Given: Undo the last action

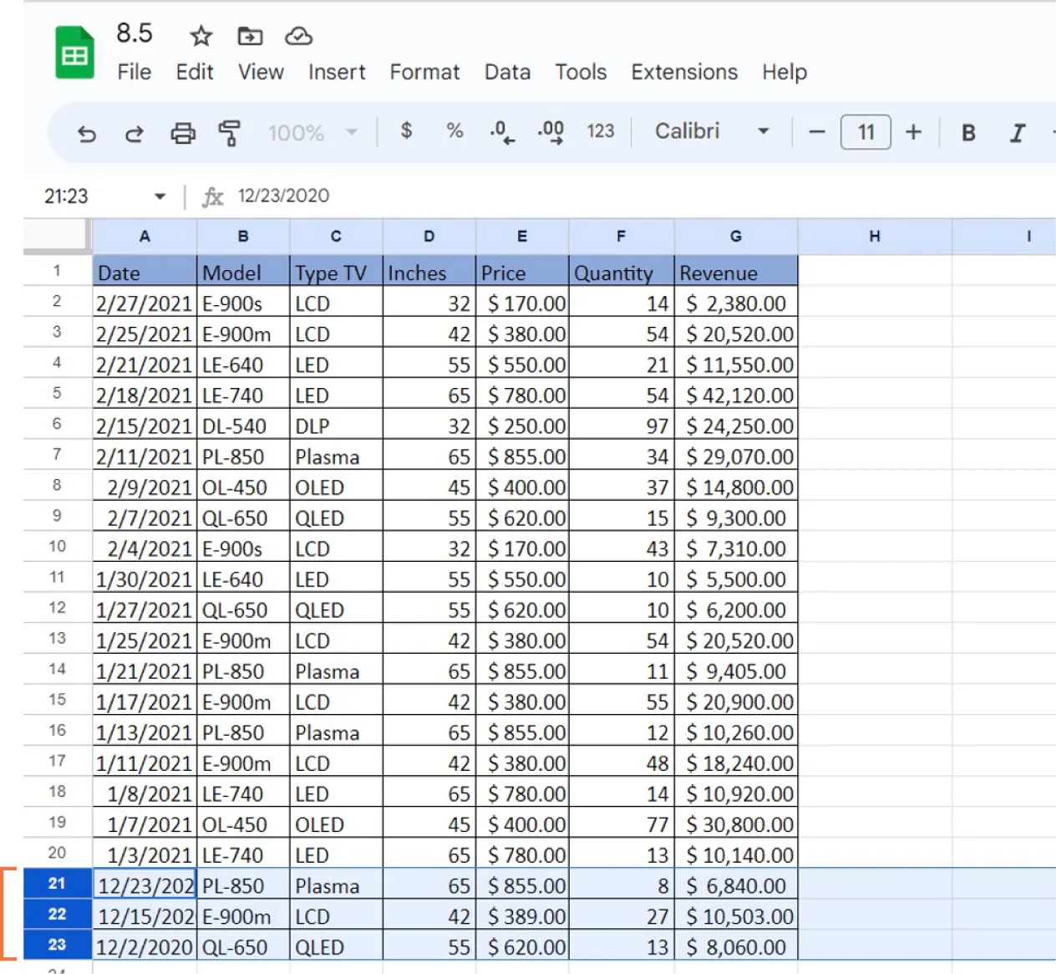Looking at the screenshot, I should click(x=86, y=132).
